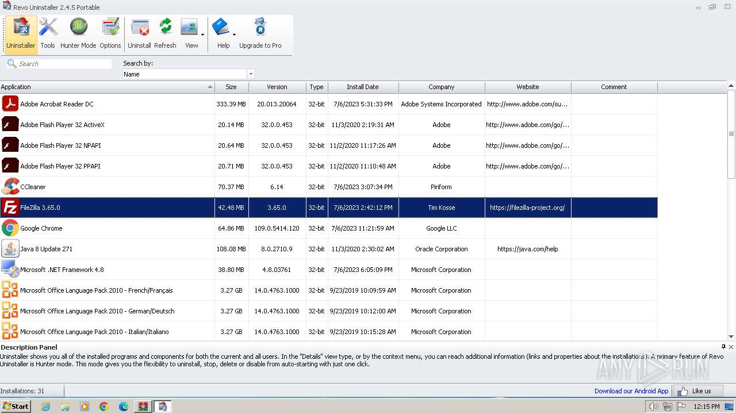
Task: Click the 7/6/2023 3:07:34 PM install date
Action: (363, 187)
